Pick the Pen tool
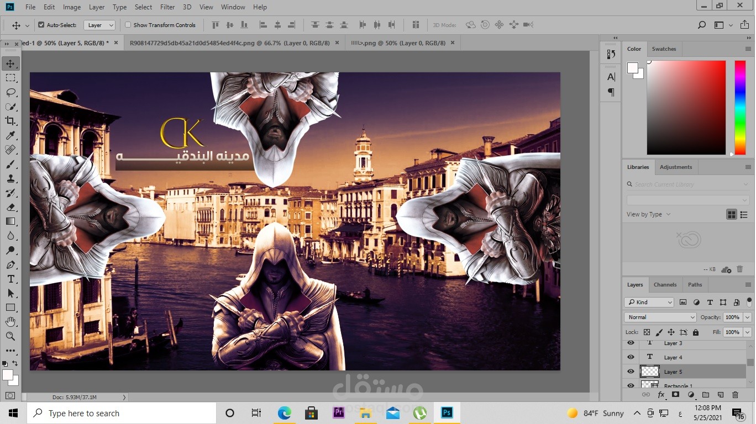Viewport: 756px width, 424px height. click(x=11, y=264)
